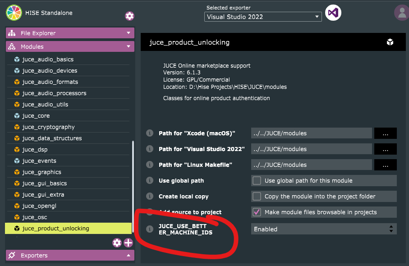This screenshot has height=266, width=409.
Task: Open the JUCE_USE_BETTER_MACHINE_IDS Enabled dropdown
Action: [x=324, y=229]
